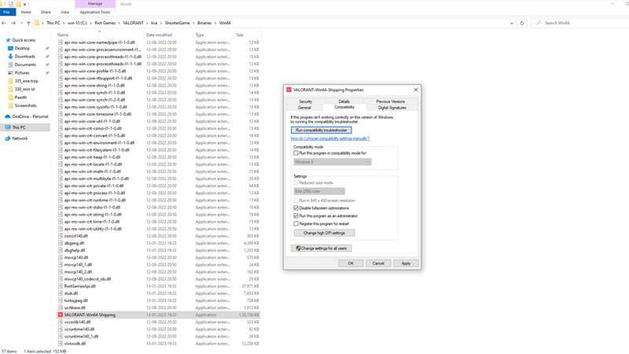Refresh the Win64 folder view

[x=522, y=23]
